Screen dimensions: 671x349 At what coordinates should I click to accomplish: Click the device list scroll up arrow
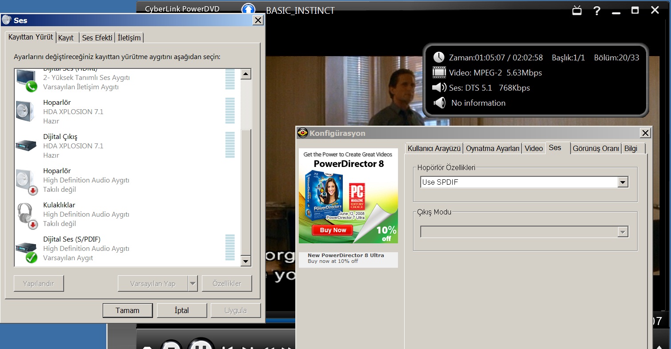pos(246,74)
